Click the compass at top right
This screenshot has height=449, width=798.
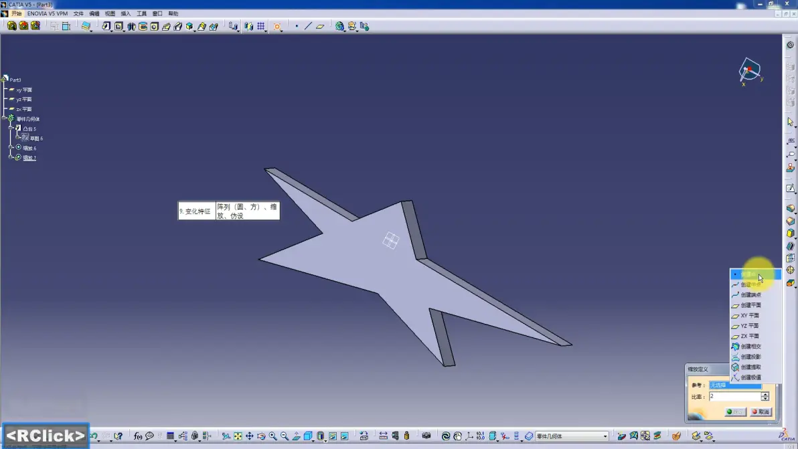coord(750,71)
